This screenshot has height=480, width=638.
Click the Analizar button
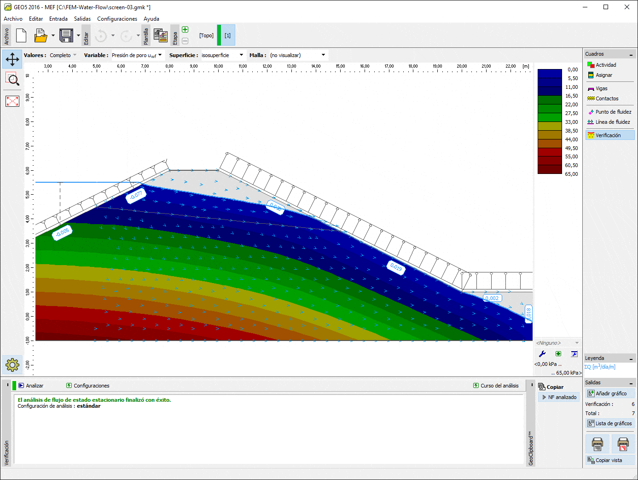[x=31, y=386]
